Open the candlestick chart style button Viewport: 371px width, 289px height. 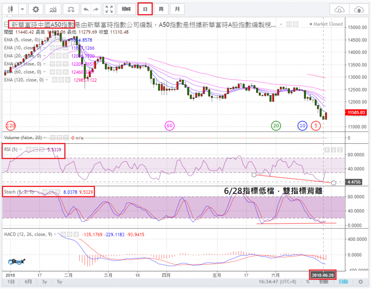[x=10, y=10]
